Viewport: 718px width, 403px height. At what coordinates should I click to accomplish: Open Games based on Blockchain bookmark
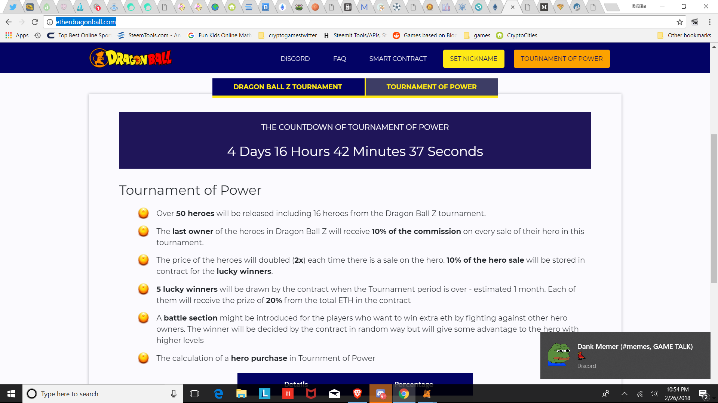click(x=425, y=35)
